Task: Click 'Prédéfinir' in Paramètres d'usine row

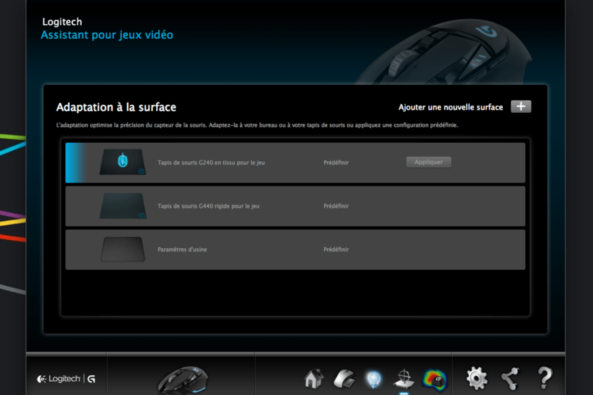Action: [x=336, y=250]
